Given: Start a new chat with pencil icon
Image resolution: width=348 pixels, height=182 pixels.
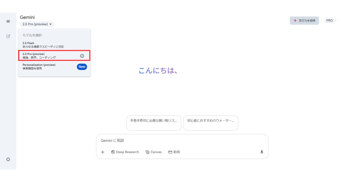Looking at the screenshot, I should pos(8,36).
